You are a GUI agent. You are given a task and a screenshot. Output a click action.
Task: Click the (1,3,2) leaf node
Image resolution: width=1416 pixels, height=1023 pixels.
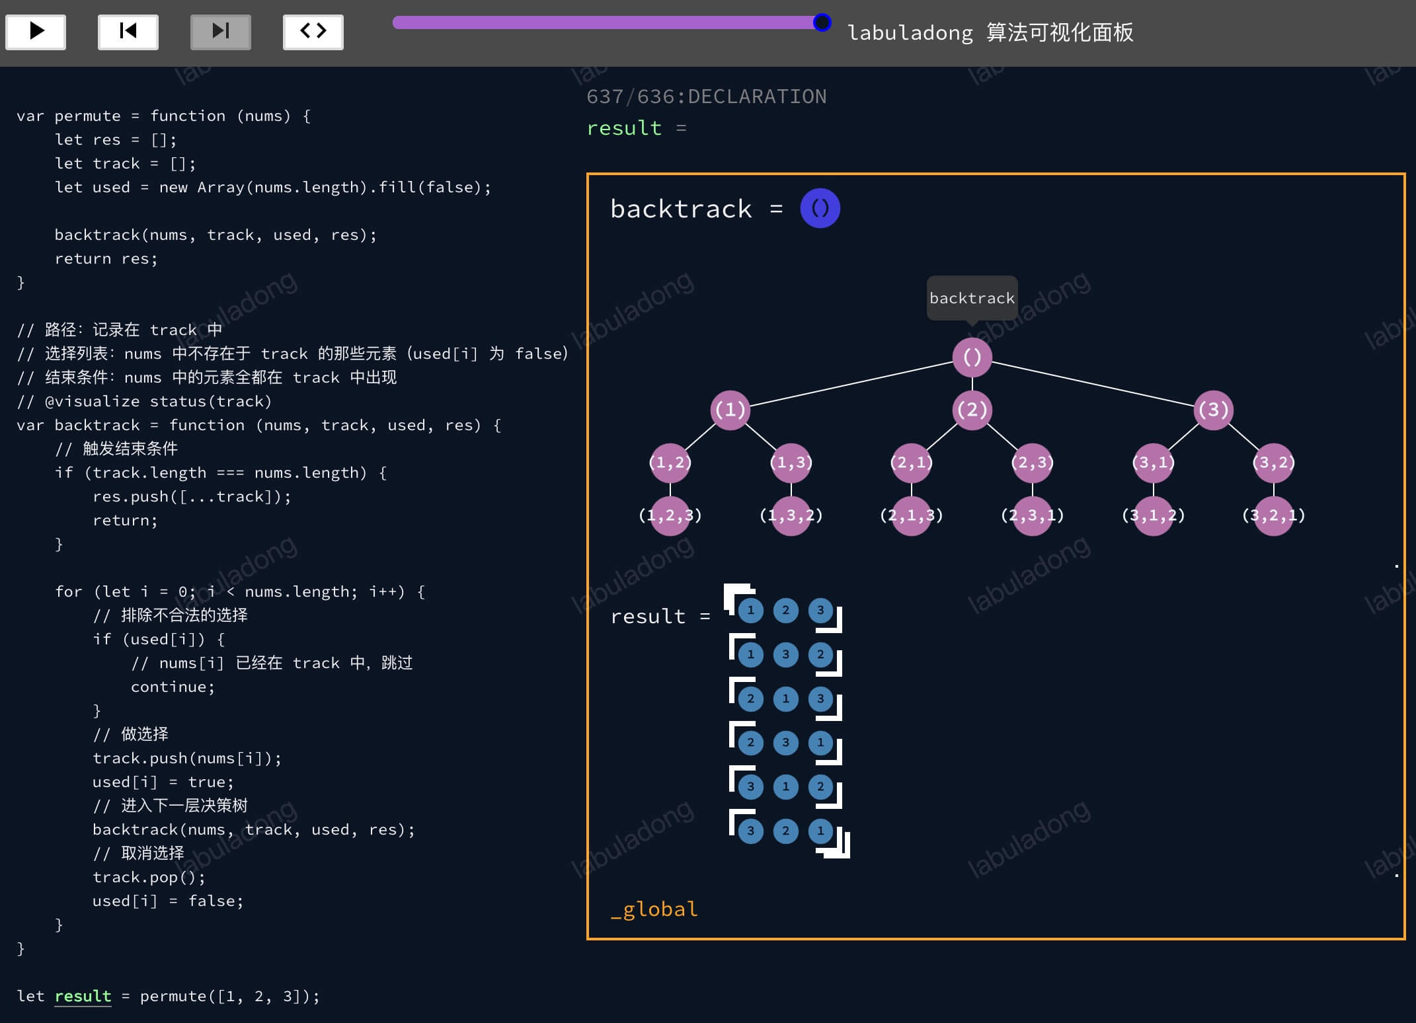[x=791, y=515]
